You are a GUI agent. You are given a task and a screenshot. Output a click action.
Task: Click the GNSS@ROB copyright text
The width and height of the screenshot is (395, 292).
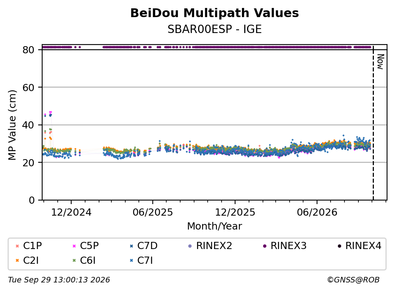(353, 280)
